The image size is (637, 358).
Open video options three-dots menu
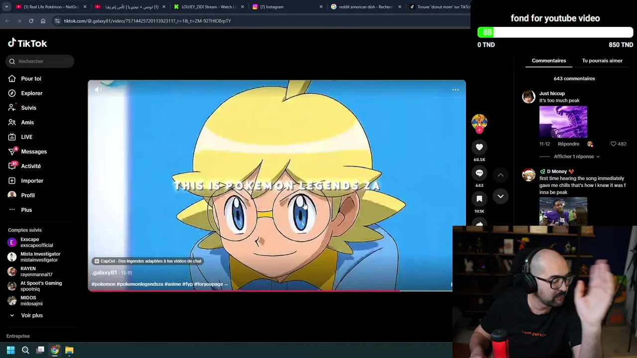[x=455, y=89]
